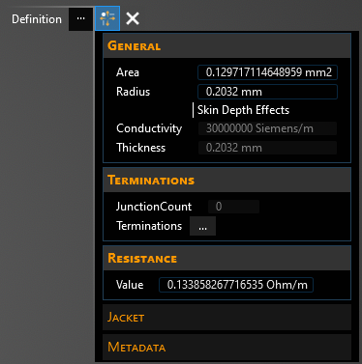Screen dimensions: 362x364
Task: Click the Conductivity value field
Action: click(x=267, y=128)
